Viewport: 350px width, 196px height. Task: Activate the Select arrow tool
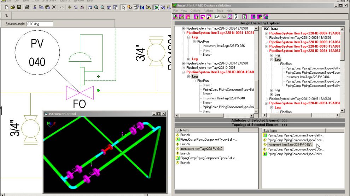[x=123, y=7]
